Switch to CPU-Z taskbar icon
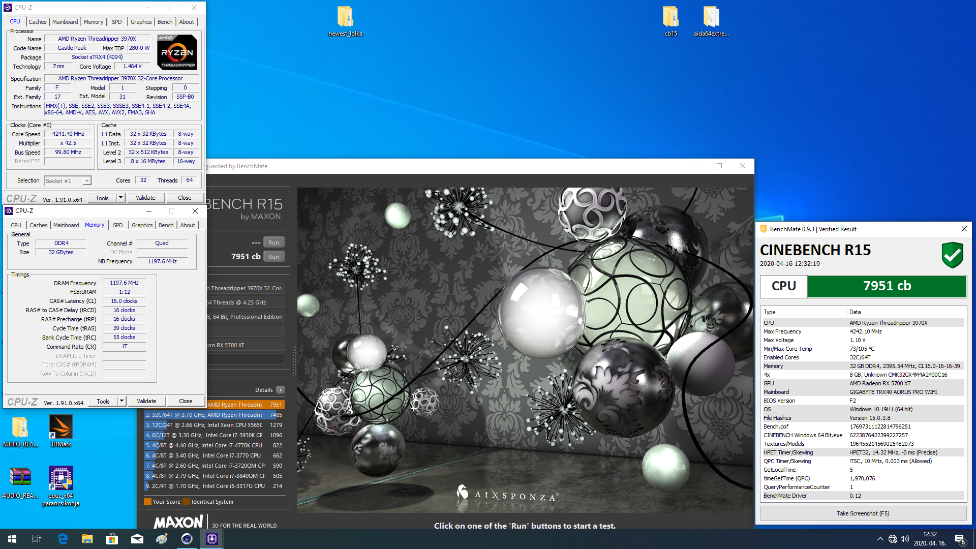Viewport: 976px width, 549px height. coord(212,539)
